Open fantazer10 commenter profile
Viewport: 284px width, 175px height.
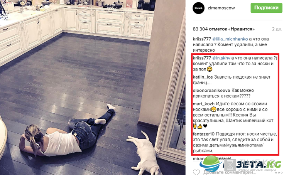(x=204, y=134)
